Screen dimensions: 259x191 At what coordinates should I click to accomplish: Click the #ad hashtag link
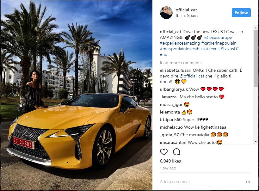(x=163, y=54)
